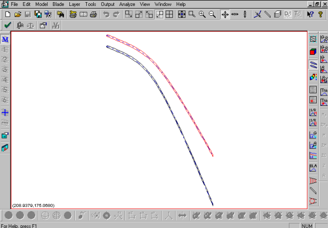Click the BLA graph icon
The width and height of the screenshot is (328, 228).
tap(313, 168)
